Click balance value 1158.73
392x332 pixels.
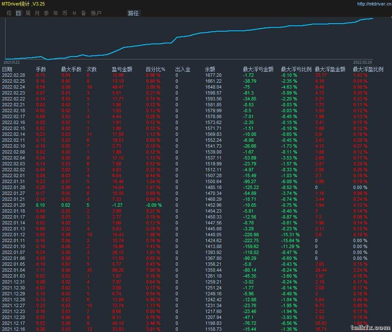pyautogui.click(x=213, y=329)
